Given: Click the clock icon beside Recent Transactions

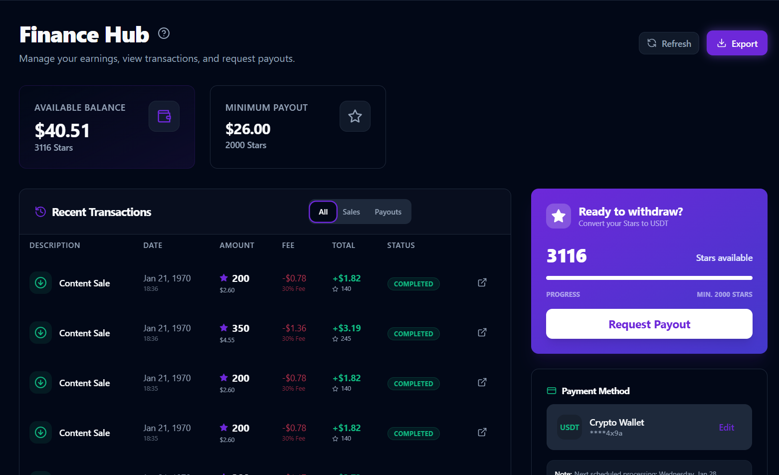Looking at the screenshot, I should coord(40,212).
